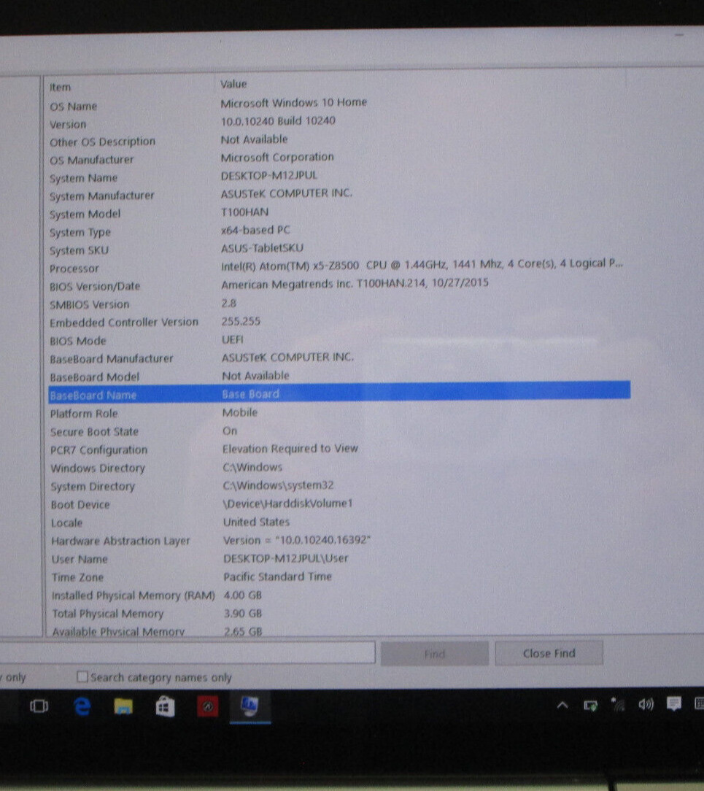This screenshot has width=704, height=791.
Task: Select the System Manufacturer row
Action: click(x=338, y=195)
